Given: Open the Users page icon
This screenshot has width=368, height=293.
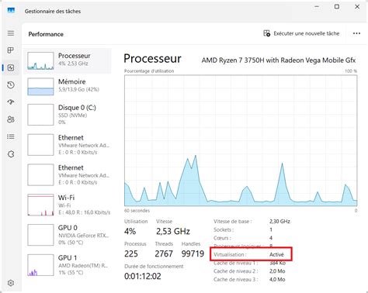Looking at the screenshot, I should [11, 119].
